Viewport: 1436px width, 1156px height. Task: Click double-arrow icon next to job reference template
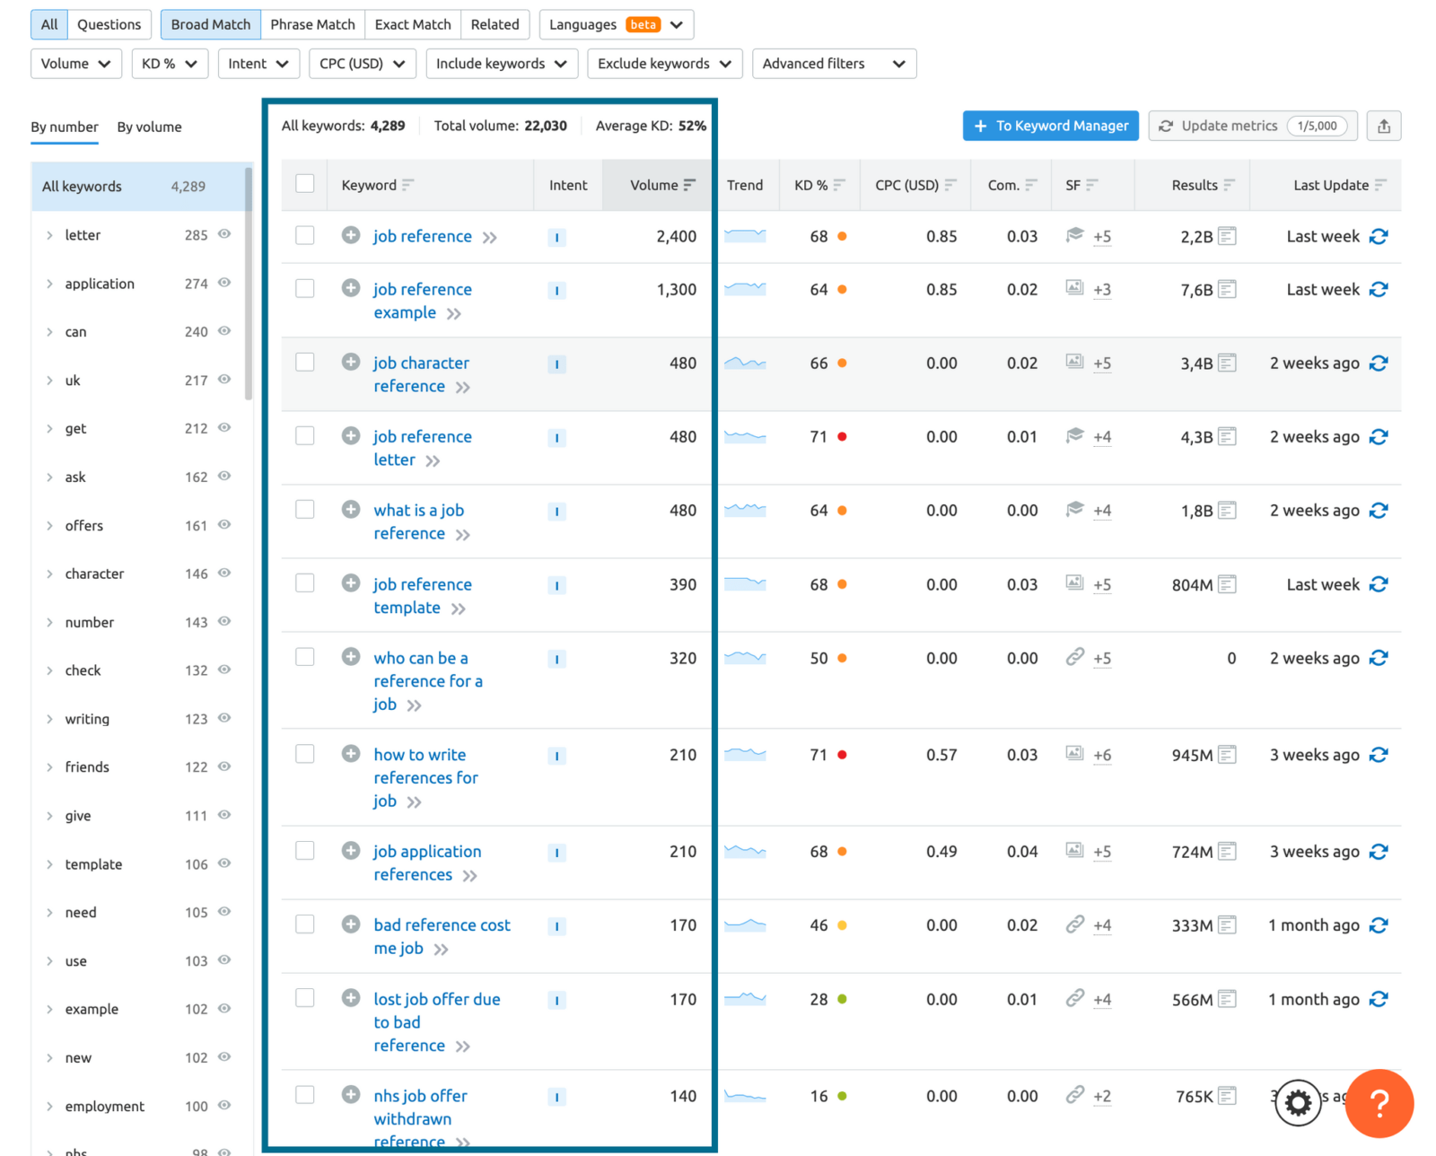tap(459, 609)
